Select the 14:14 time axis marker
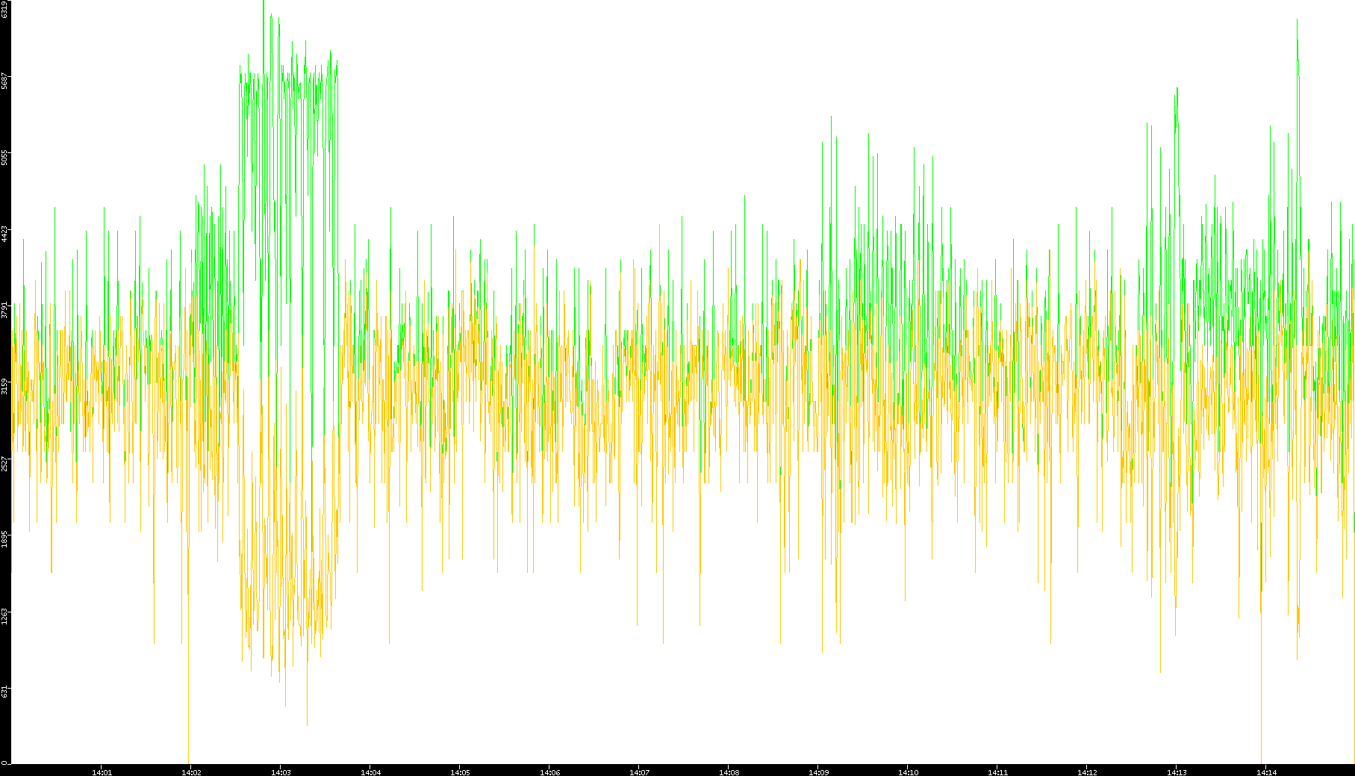 (1266, 772)
